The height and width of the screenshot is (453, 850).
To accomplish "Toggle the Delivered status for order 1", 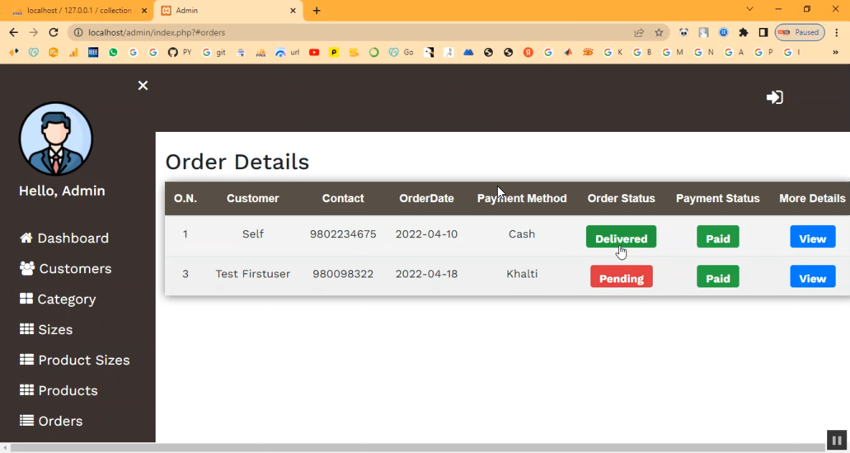I will pos(620,238).
